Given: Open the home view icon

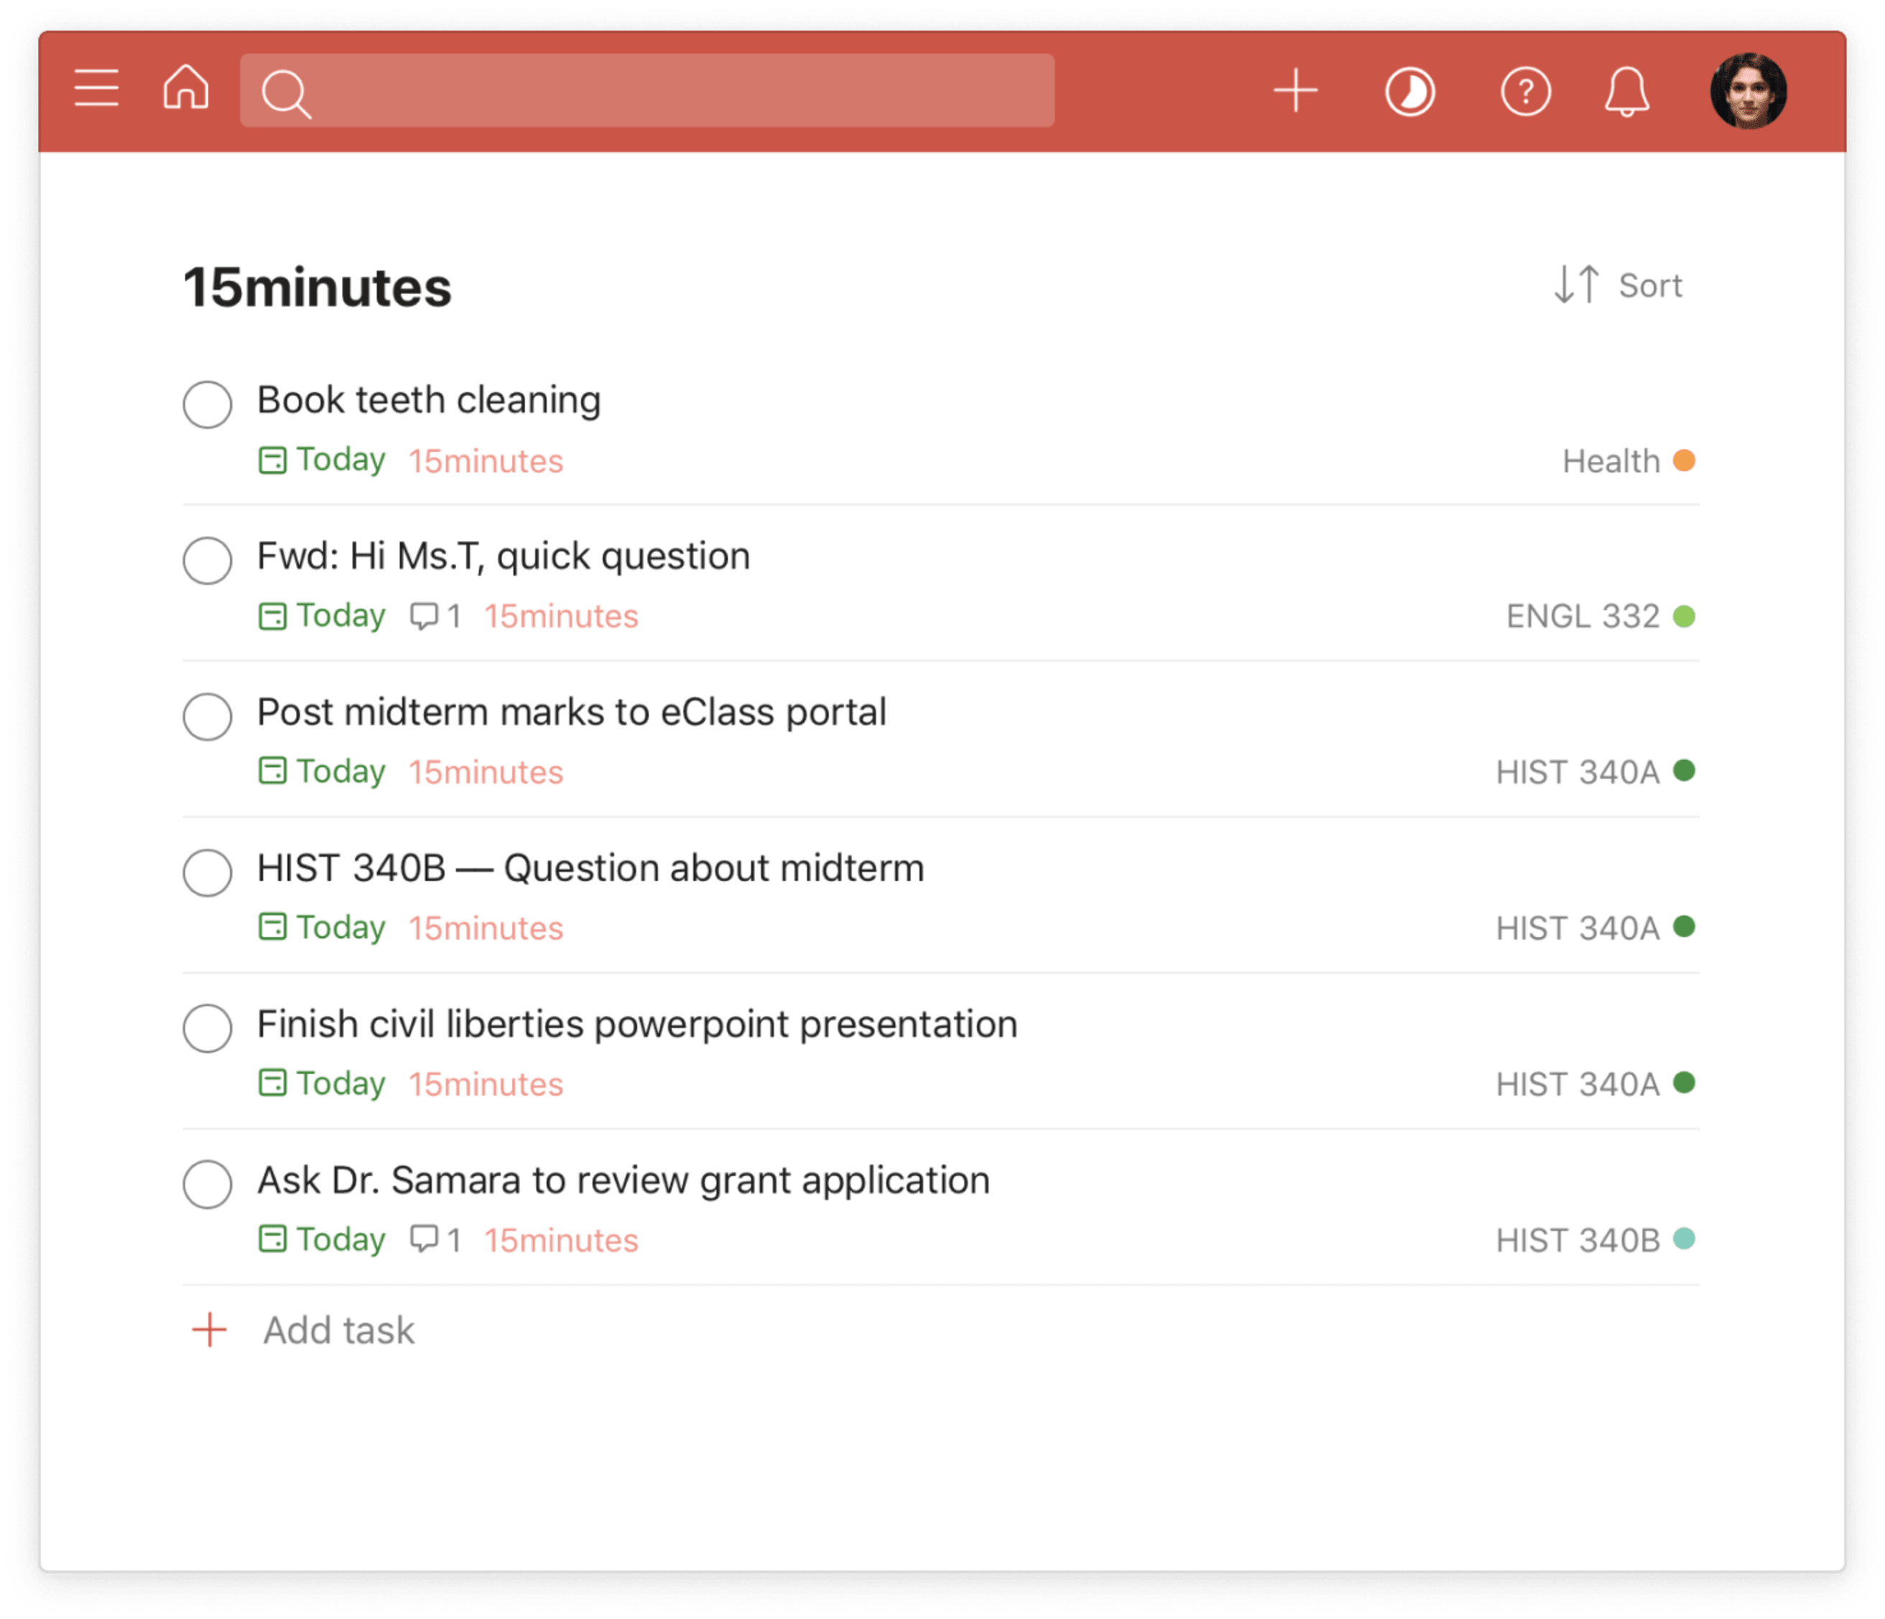Looking at the screenshot, I should click(x=185, y=89).
